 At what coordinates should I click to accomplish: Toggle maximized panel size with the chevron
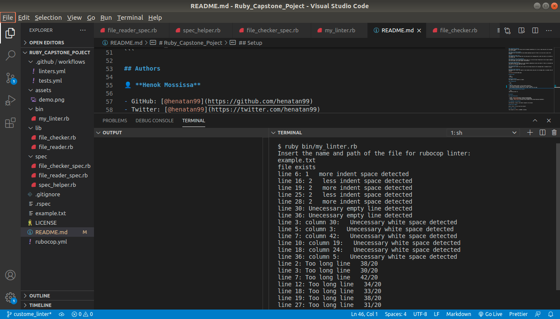coord(535,121)
